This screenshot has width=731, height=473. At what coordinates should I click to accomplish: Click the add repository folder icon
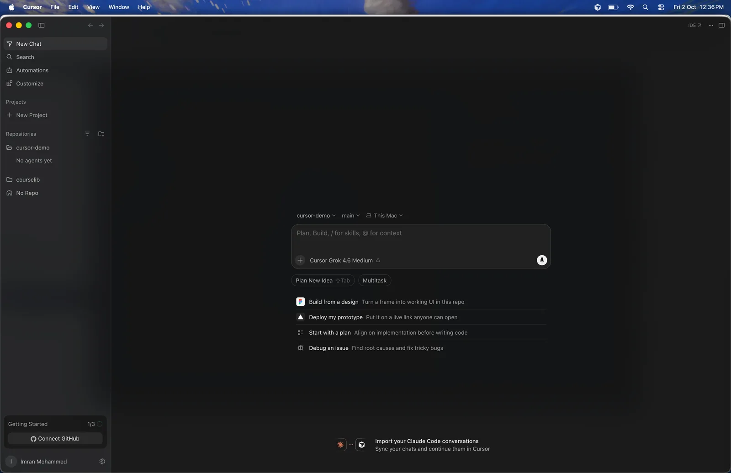coord(101,134)
